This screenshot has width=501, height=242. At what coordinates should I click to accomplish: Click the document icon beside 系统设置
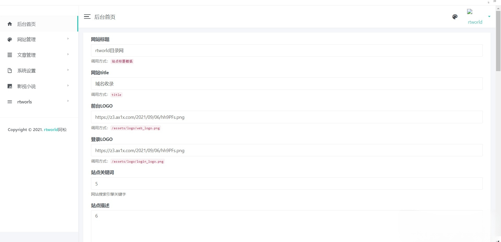(x=10, y=70)
